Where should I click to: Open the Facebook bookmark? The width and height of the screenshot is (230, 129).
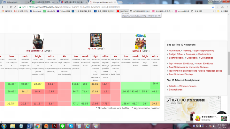click(x=36, y=11)
